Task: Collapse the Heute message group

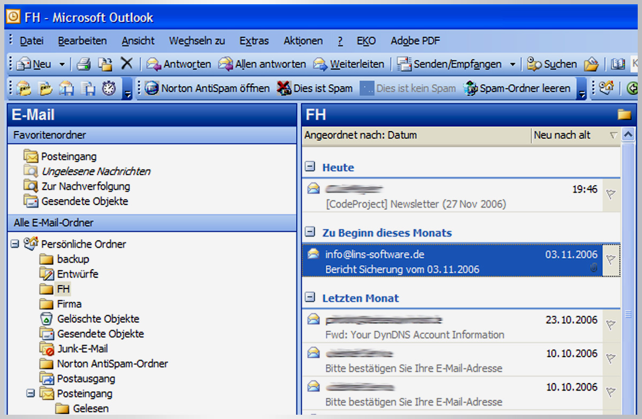Action: 309,167
